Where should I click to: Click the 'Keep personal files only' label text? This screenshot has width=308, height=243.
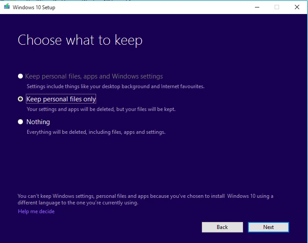[x=61, y=99]
